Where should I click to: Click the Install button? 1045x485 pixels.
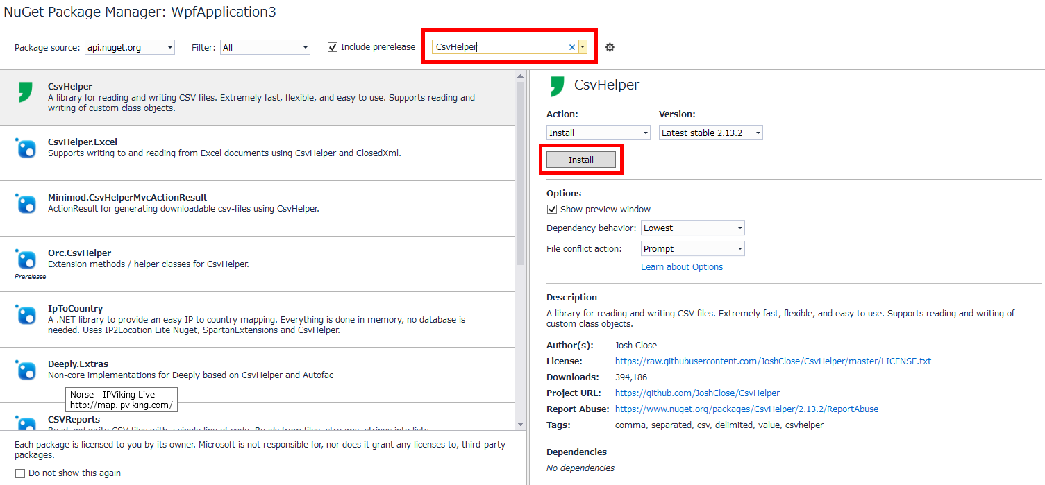click(x=581, y=160)
